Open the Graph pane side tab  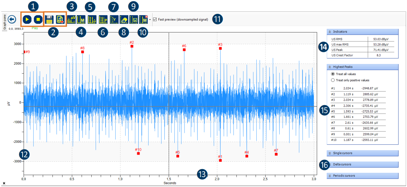click(x=5, y=22)
